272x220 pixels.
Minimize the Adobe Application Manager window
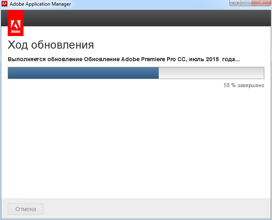click(x=236, y=3)
